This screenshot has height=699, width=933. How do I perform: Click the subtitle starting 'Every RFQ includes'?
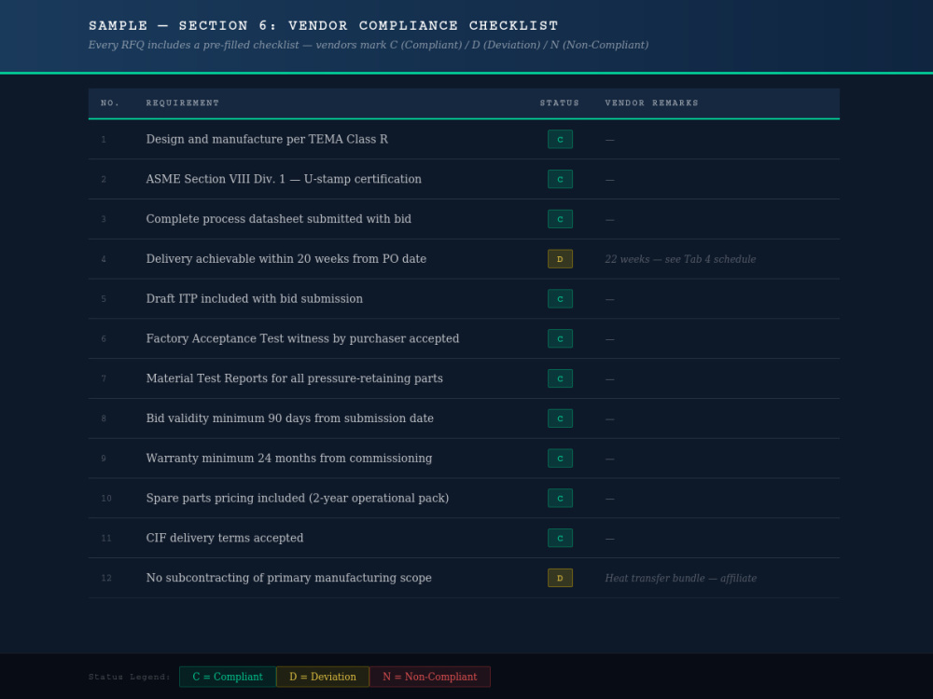pyautogui.click(x=369, y=45)
